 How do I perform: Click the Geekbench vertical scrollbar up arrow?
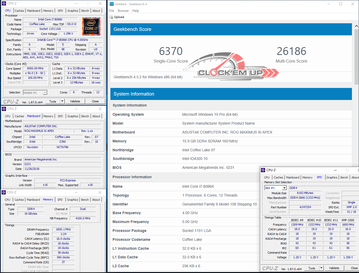(356, 26)
